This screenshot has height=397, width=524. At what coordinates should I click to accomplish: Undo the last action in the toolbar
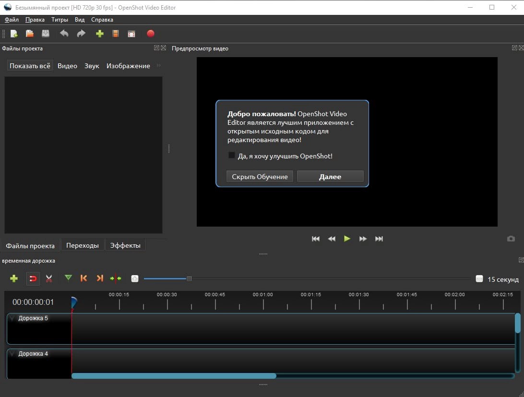64,34
